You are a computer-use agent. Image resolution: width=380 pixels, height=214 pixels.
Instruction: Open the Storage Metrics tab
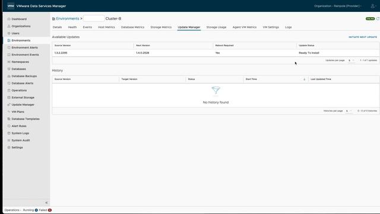161,27
